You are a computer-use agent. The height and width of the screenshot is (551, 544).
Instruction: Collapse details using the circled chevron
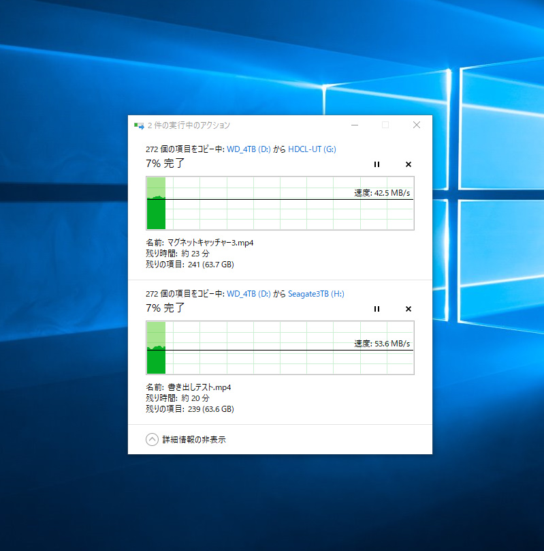152,440
